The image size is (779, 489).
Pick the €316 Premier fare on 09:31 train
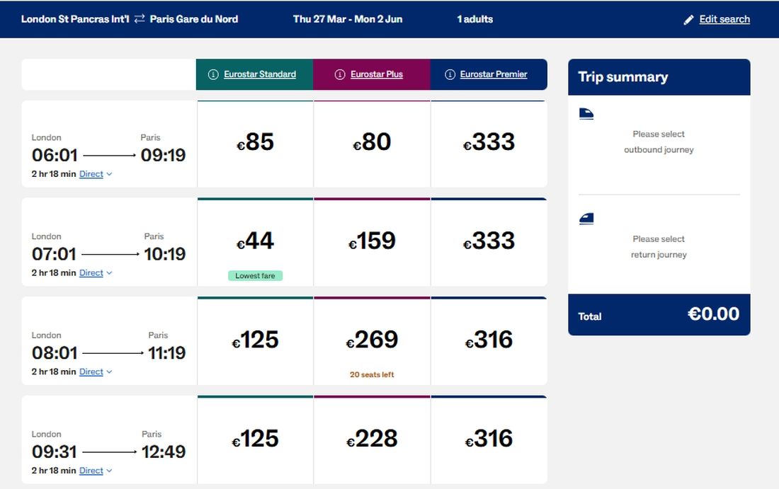pos(489,439)
